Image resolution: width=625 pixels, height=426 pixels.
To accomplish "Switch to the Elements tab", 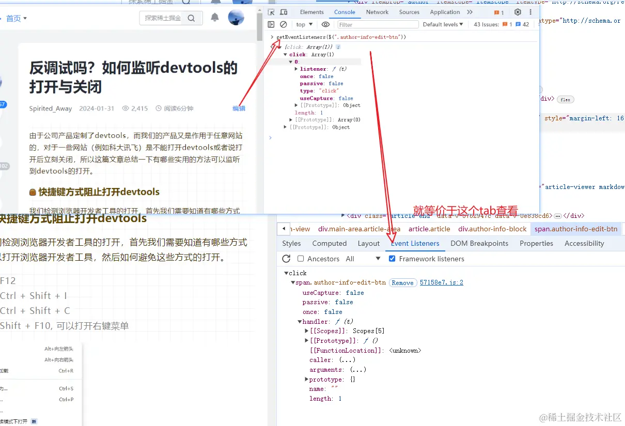I will 312,12.
